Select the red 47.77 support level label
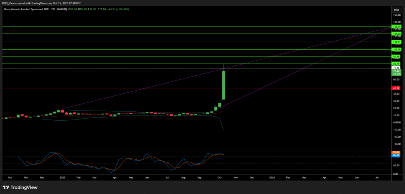 coord(396,88)
